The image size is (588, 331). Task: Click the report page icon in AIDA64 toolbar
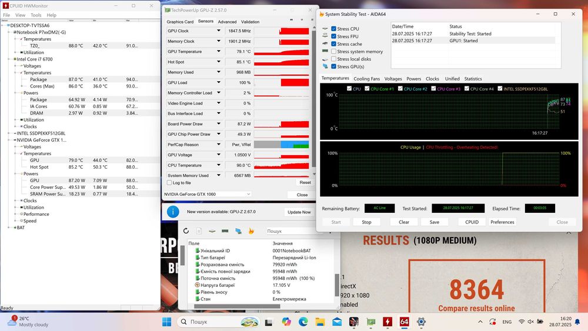(x=199, y=231)
